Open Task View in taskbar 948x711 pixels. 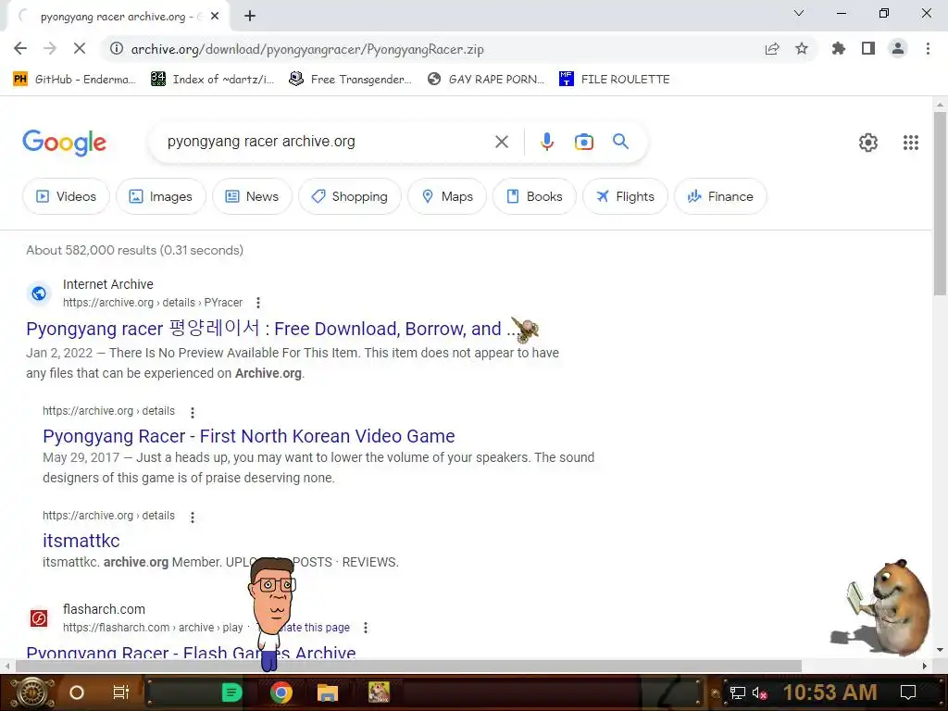121,692
